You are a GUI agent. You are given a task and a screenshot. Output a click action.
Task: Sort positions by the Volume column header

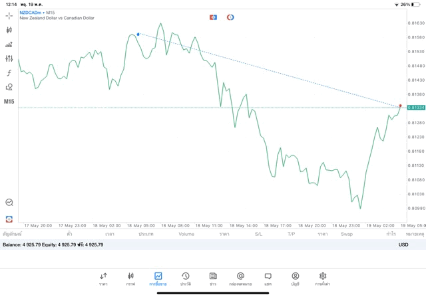186,234
